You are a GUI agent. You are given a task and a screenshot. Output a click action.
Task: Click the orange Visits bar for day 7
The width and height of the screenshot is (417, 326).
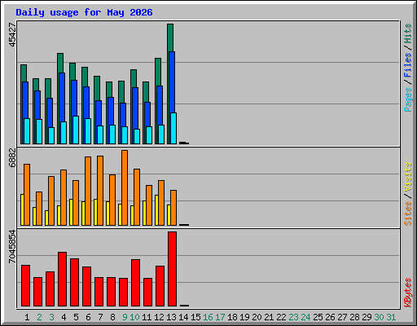(100, 191)
